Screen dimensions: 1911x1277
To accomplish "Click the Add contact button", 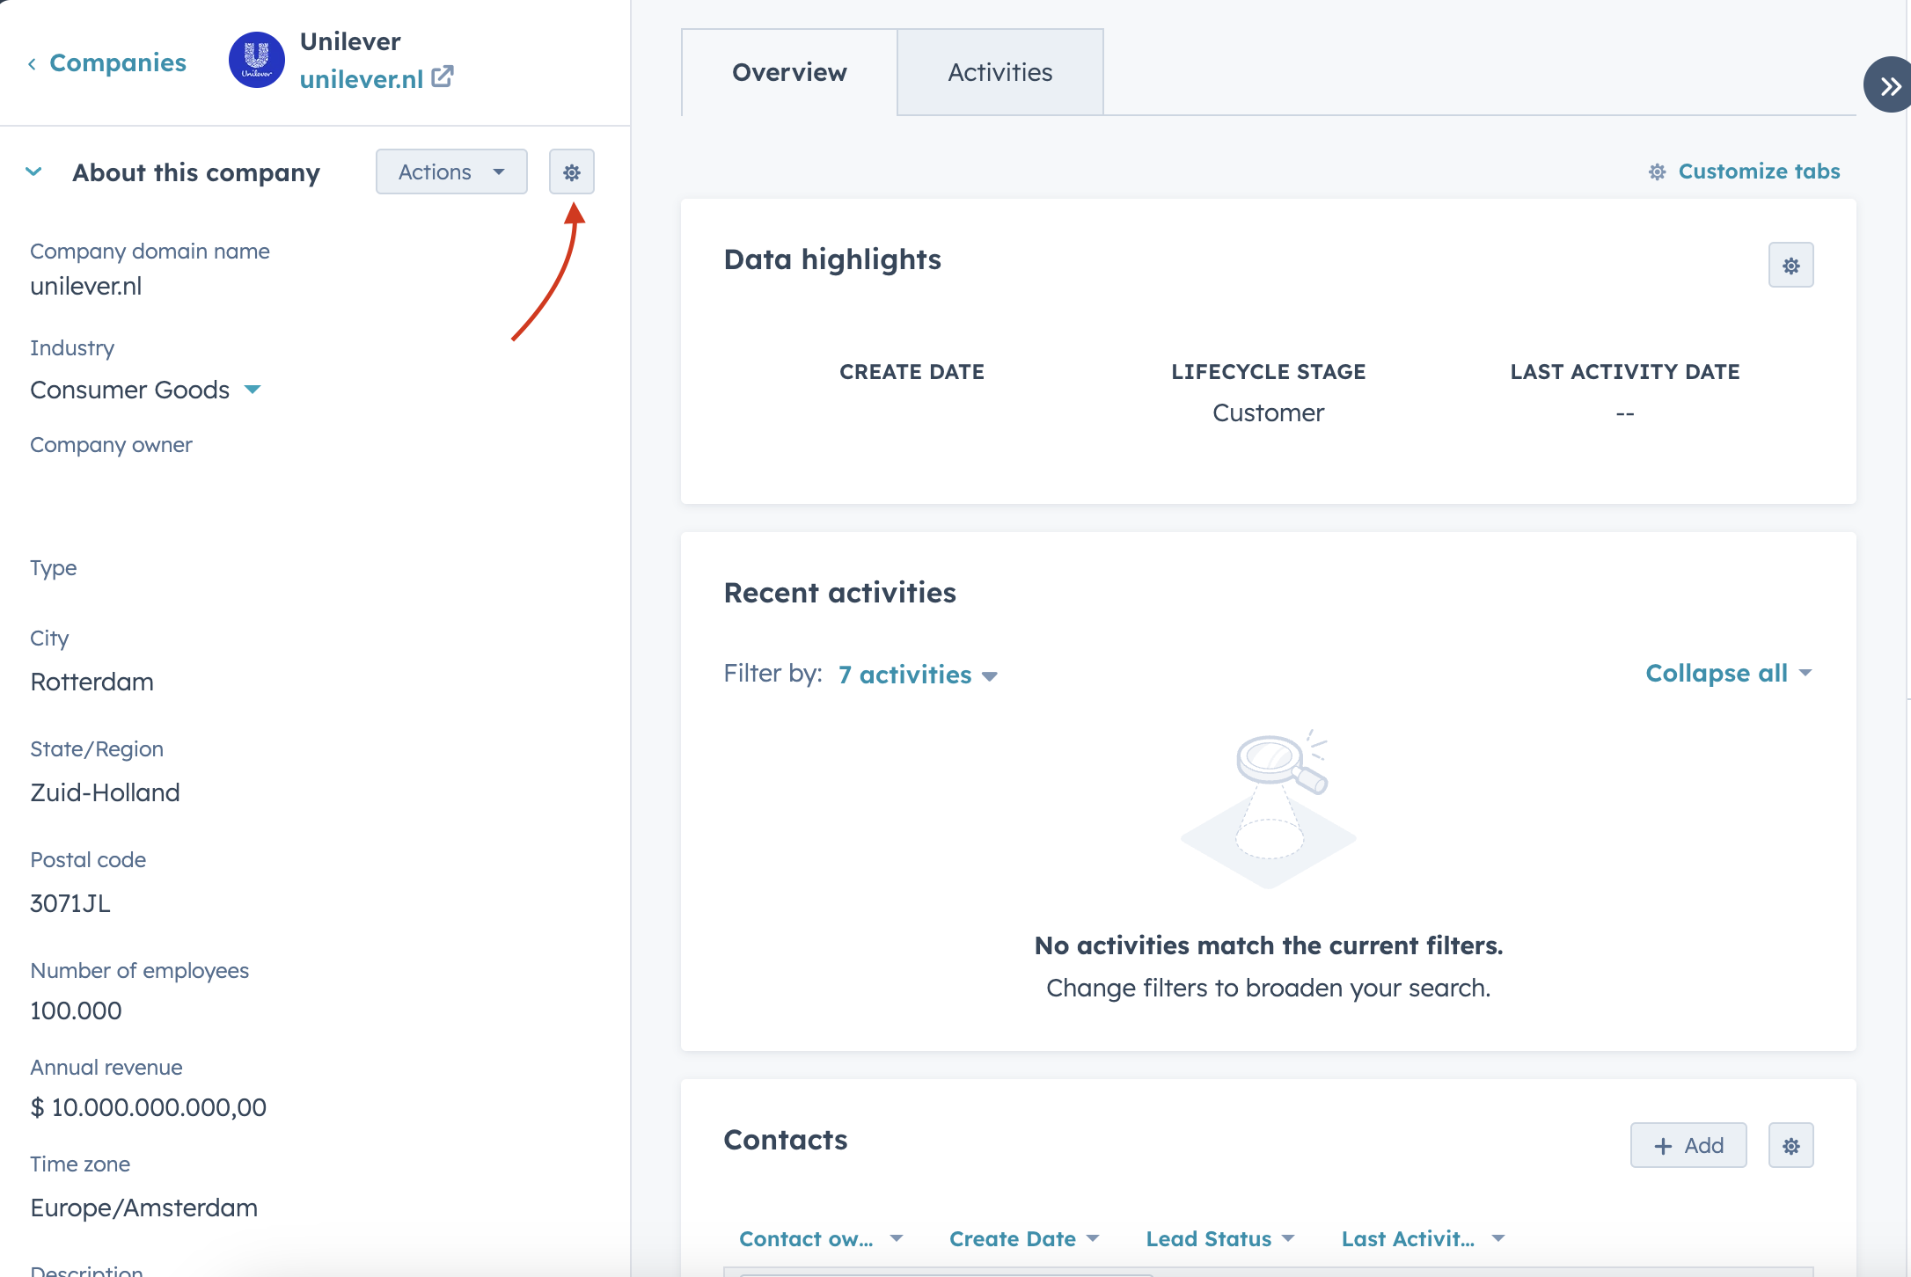I will [x=1688, y=1146].
